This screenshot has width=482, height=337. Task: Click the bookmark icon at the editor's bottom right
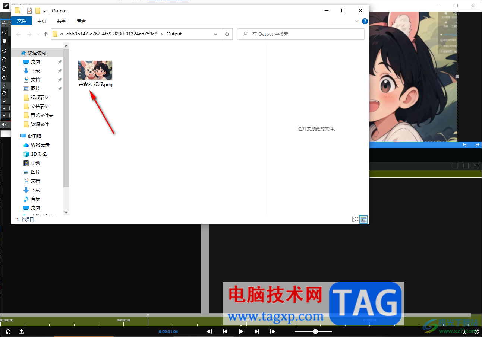tap(464, 331)
